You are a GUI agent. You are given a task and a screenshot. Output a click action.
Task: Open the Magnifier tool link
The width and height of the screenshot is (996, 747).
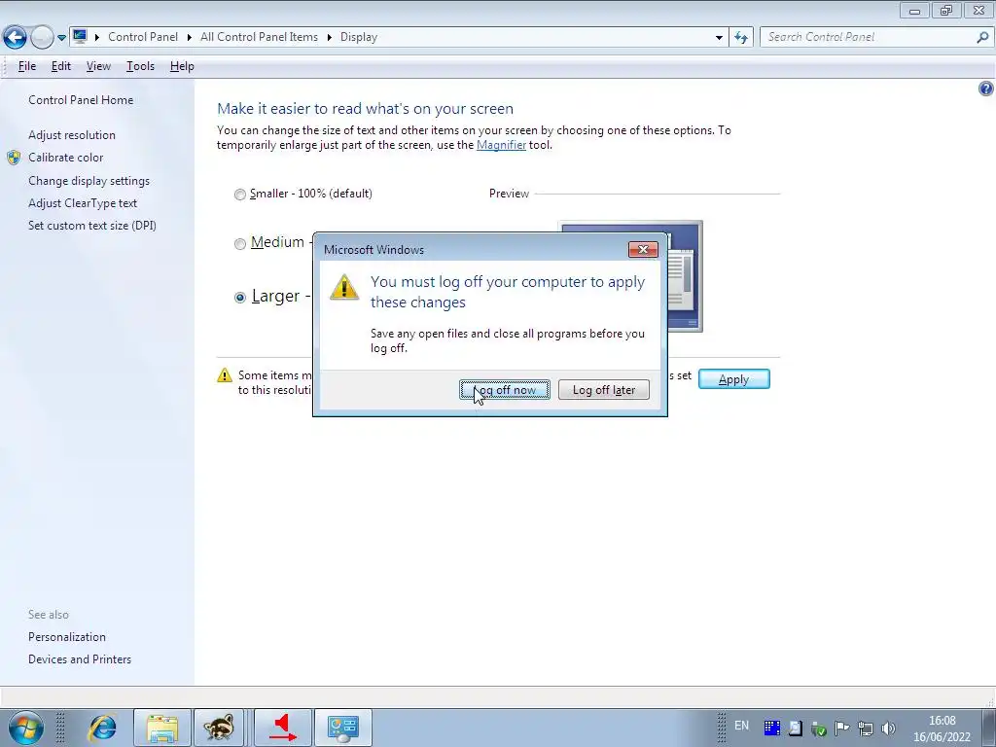501,145
